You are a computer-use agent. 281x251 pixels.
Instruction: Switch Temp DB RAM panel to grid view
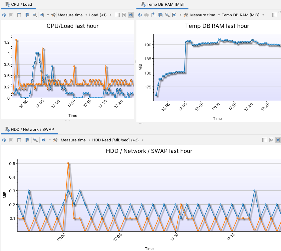pyautogui.click(x=274, y=15)
